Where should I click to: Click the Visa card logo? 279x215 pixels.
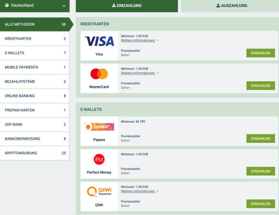(x=99, y=41)
